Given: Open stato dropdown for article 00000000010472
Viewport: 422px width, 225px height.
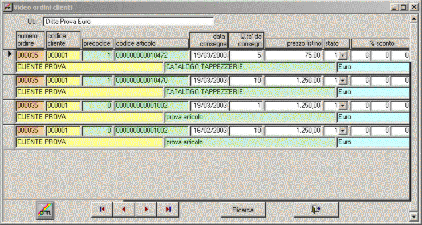Looking at the screenshot, I should (x=343, y=56).
